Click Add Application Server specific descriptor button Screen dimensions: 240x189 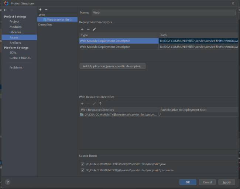(113, 66)
